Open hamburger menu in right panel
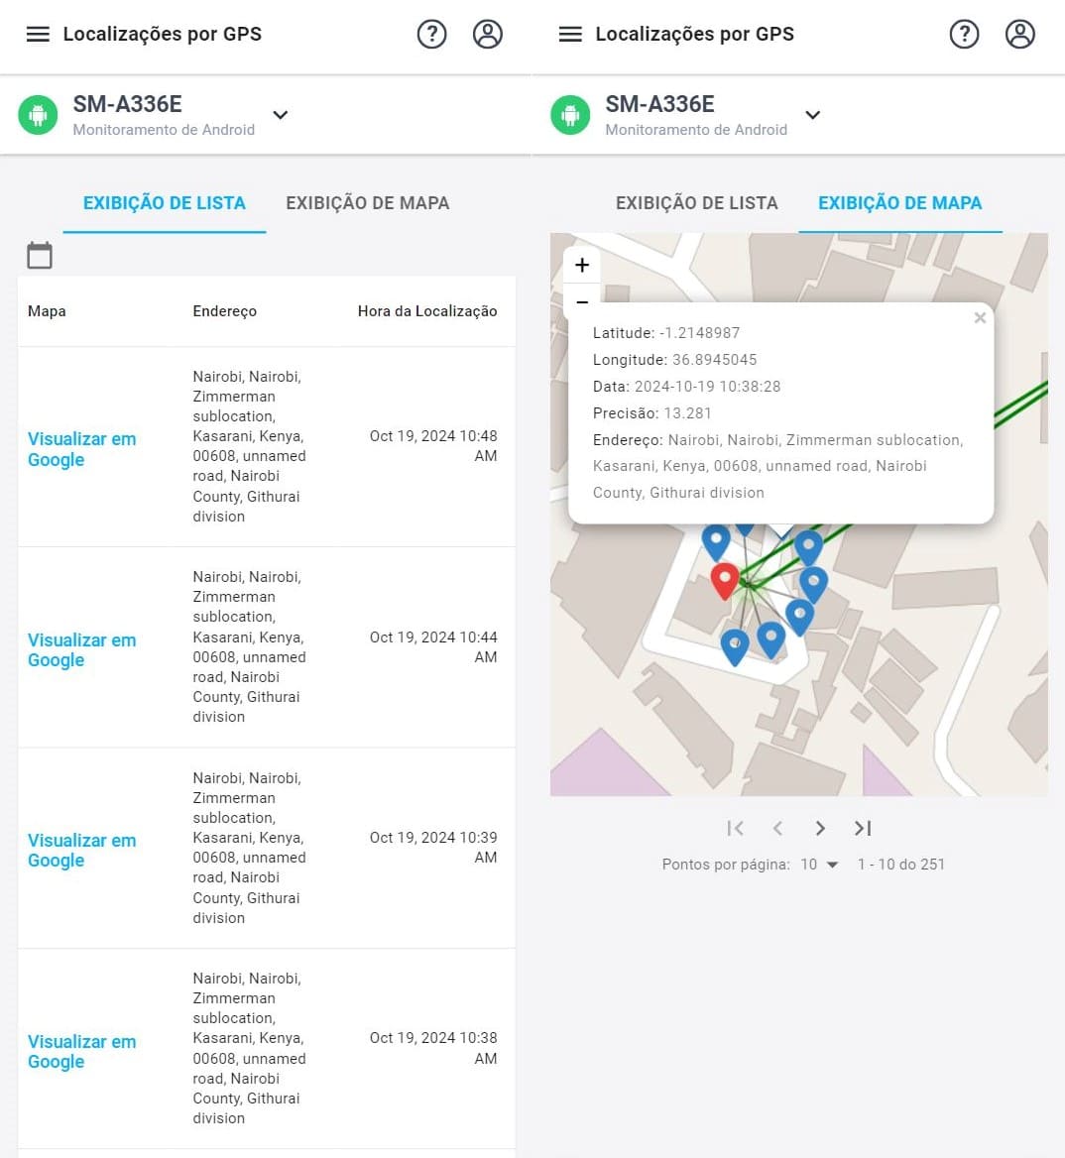 (x=570, y=34)
